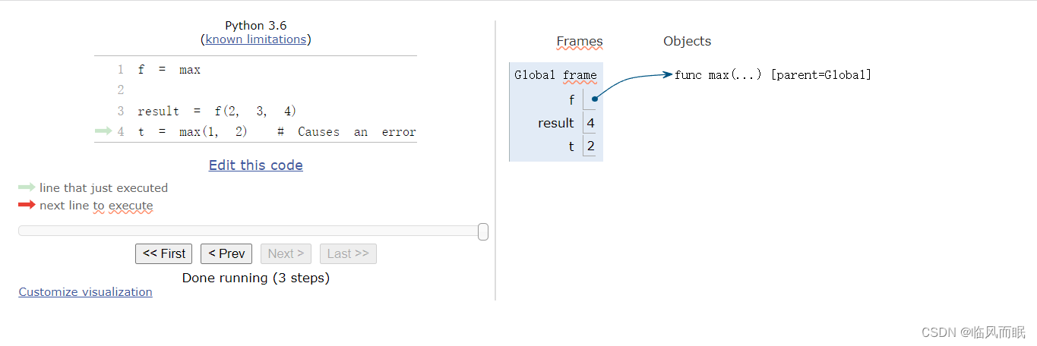This screenshot has width=1037, height=346.
Task: Click the Global frame header label
Action: coord(555,75)
